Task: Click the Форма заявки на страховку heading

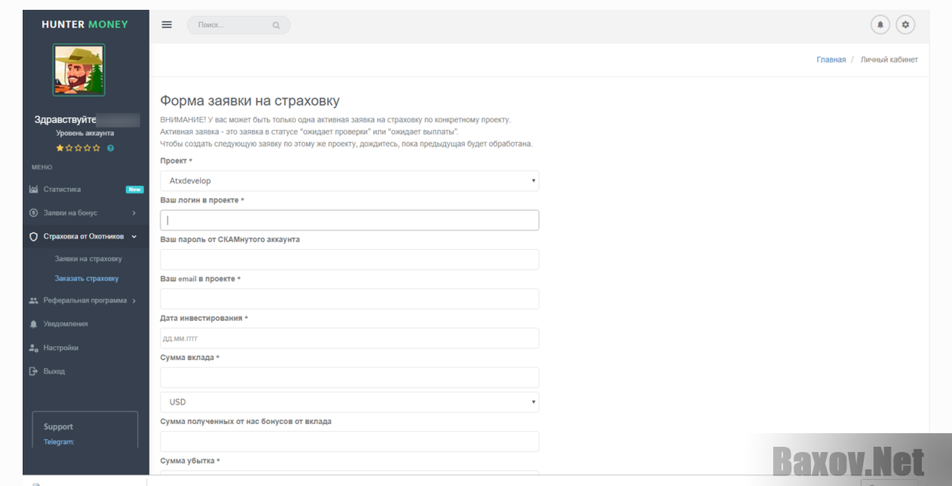Action: [250, 101]
